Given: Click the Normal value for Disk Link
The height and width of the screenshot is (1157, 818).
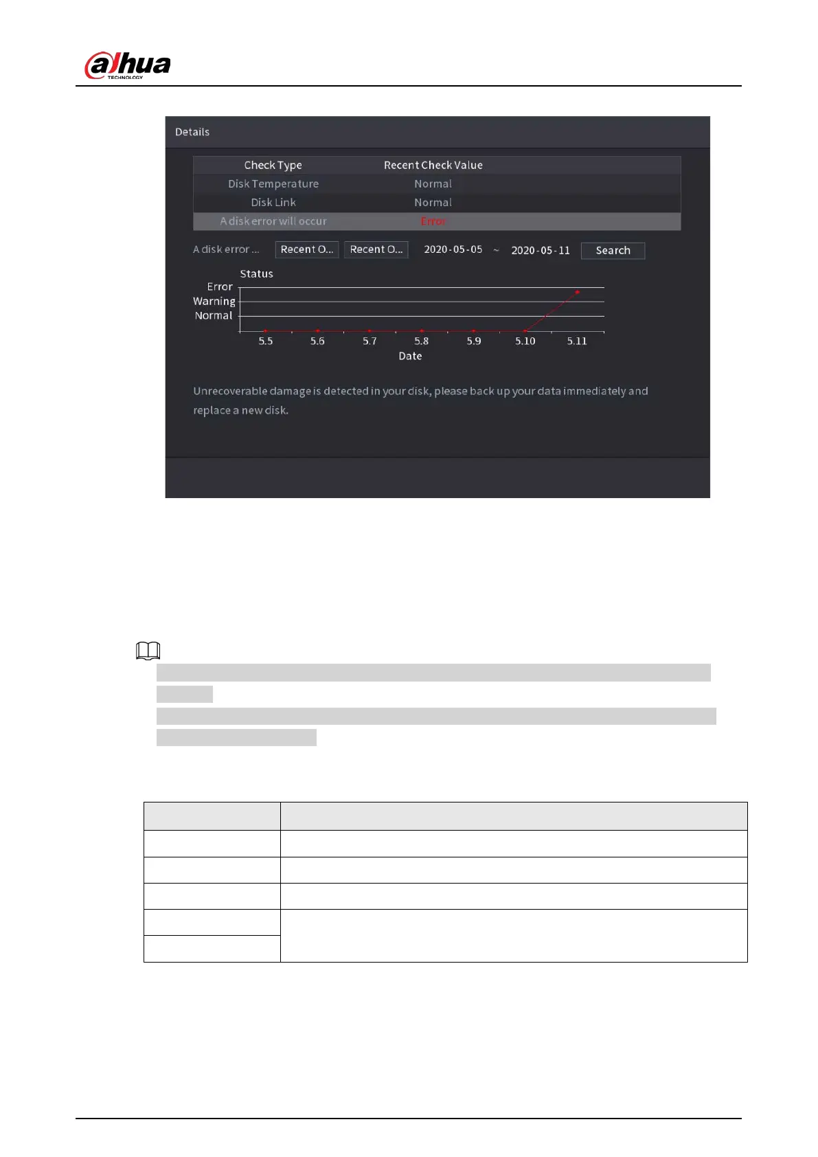Looking at the screenshot, I should click(433, 203).
